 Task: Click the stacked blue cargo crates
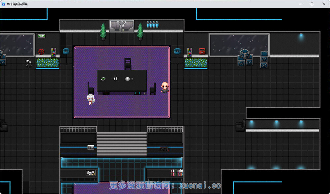(x=246, y=58)
